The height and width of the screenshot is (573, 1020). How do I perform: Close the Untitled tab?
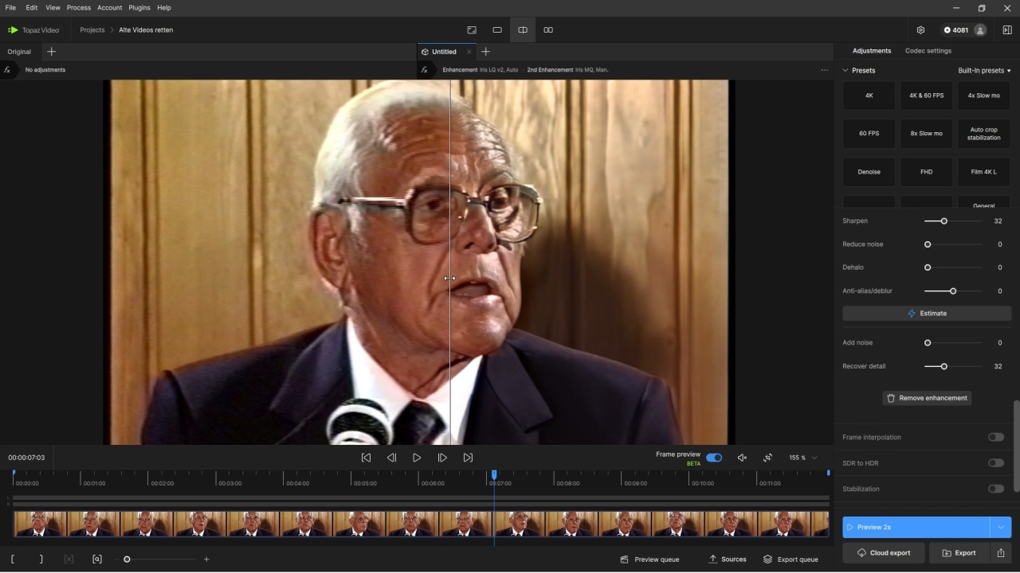[469, 52]
